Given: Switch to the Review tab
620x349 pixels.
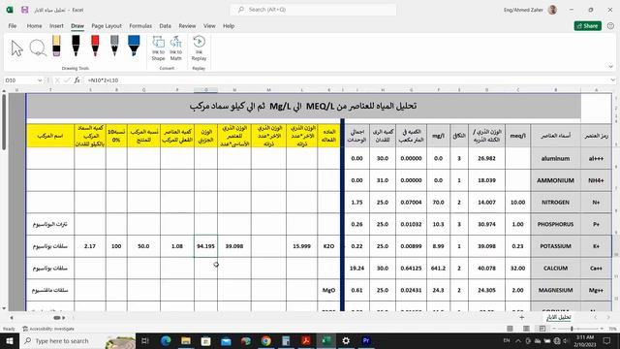Looking at the screenshot, I should 187,26.
